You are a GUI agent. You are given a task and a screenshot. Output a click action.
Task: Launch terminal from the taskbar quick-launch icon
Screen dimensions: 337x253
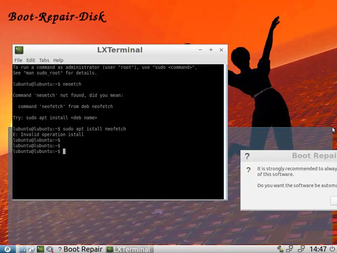click(40, 249)
